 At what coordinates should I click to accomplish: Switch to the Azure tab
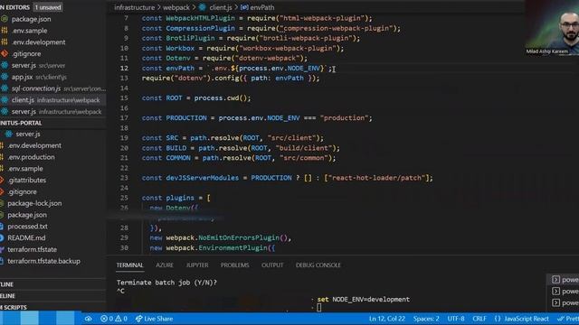pos(165,265)
